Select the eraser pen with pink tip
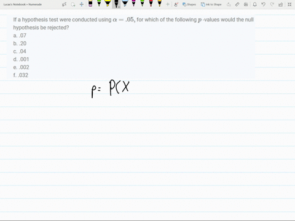Screen dimensions: 295x221 [90, 4]
